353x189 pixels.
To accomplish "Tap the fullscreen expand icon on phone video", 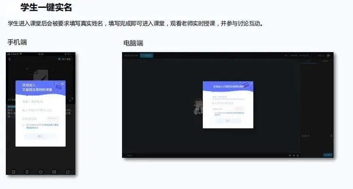I will click(x=71, y=99).
